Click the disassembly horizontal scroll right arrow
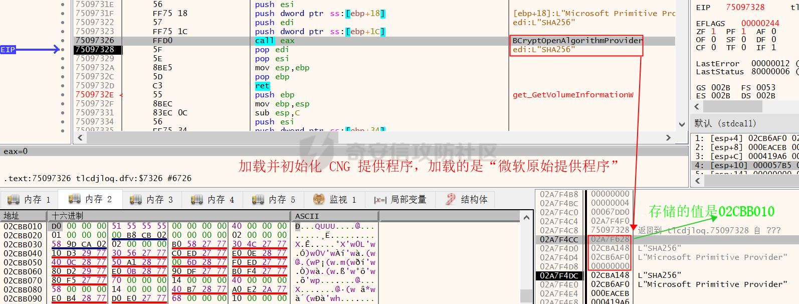 tap(668, 137)
